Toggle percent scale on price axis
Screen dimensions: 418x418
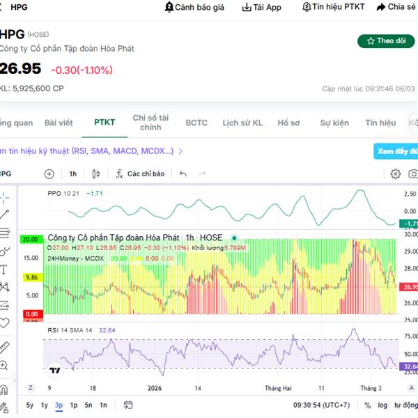(x=367, y=405)
